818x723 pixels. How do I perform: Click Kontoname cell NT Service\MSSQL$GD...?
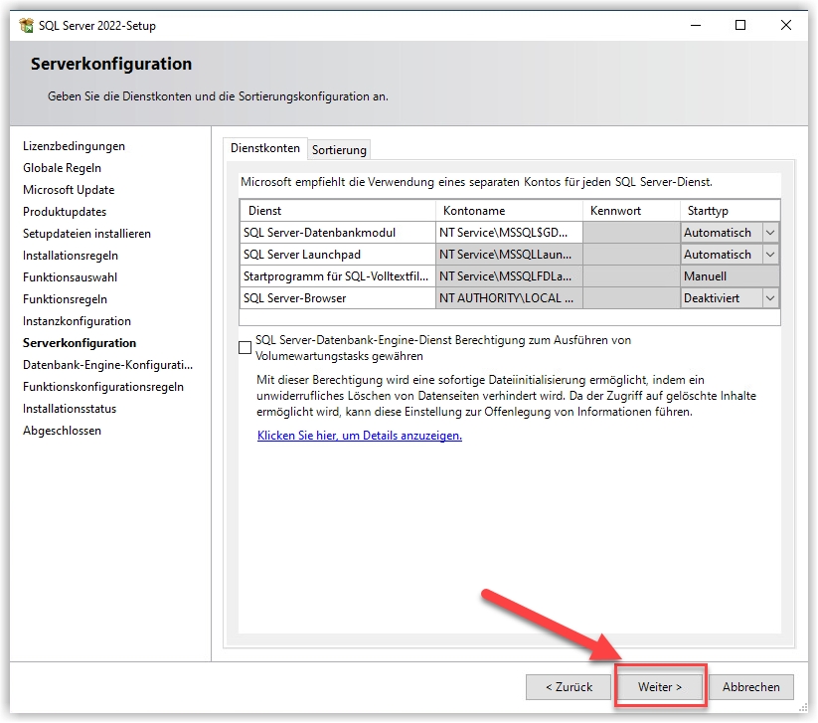click(509, 233)
